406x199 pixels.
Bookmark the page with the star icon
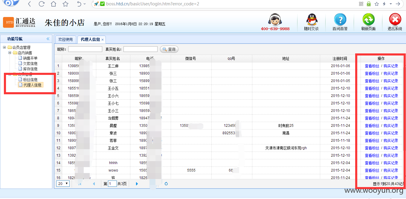pos(65,4)
